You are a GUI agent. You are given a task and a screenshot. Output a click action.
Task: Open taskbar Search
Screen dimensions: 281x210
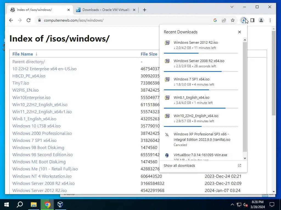pos(20,205)
